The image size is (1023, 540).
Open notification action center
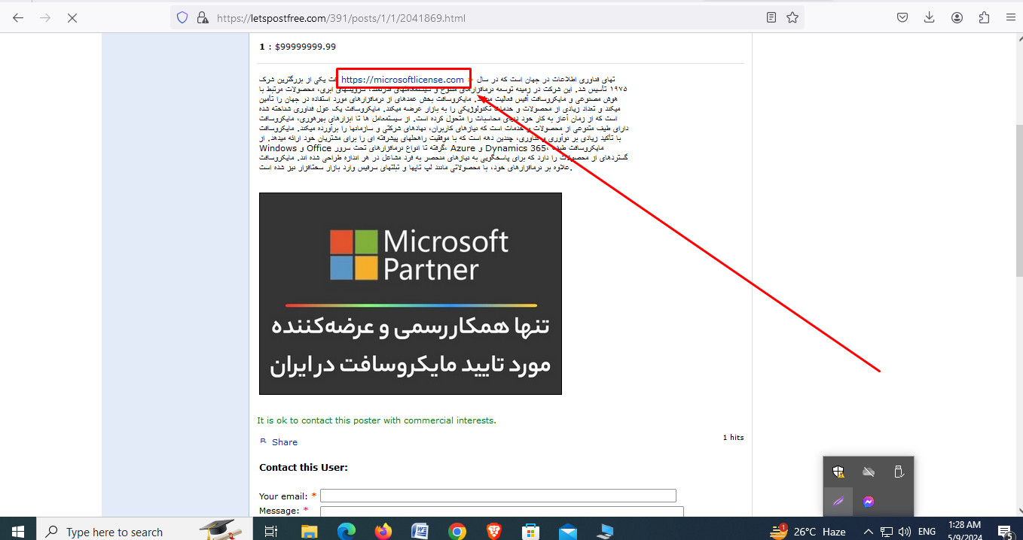[x=1005, y=531]
